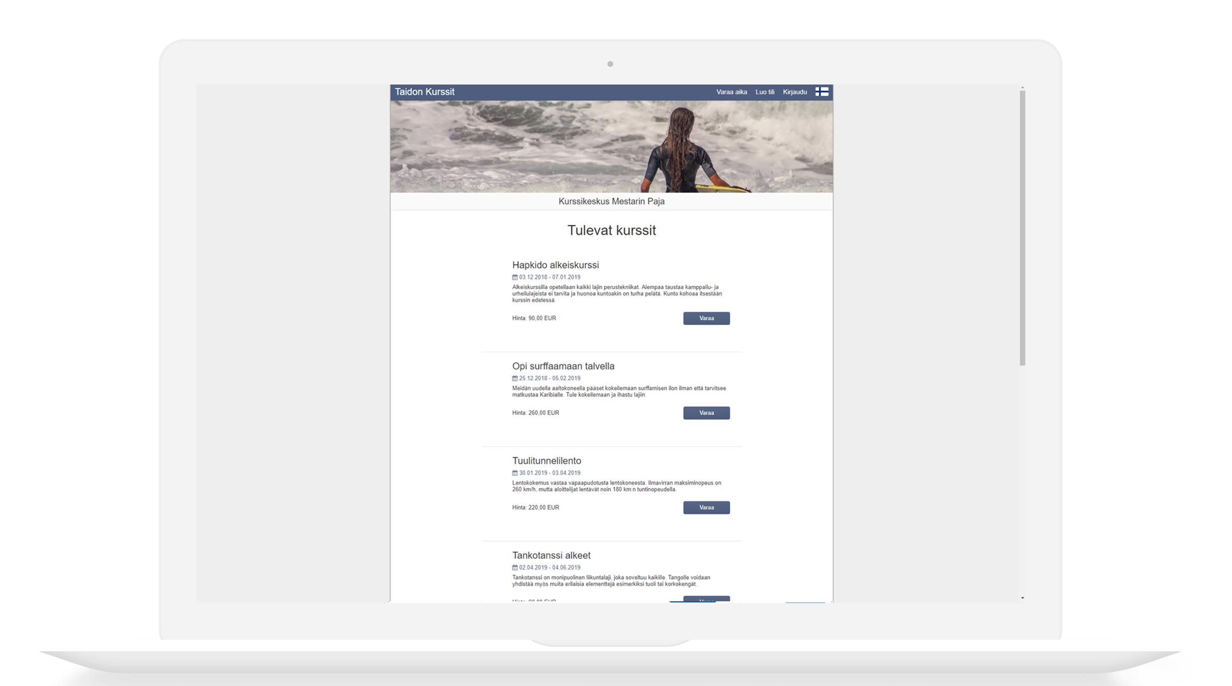
Task: Click the Opi surffaamaan talvella title
Action: pyautogui.click(x=563, y=366)
